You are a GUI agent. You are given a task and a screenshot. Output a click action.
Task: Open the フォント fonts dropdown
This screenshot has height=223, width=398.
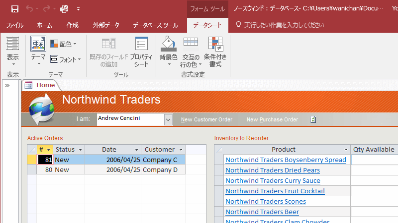[66, 59]
